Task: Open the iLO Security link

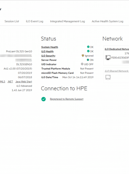Action: (x=48, y=56)
